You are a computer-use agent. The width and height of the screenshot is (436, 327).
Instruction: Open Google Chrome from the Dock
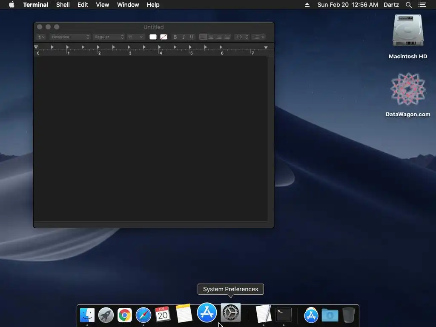click(125, 315)
